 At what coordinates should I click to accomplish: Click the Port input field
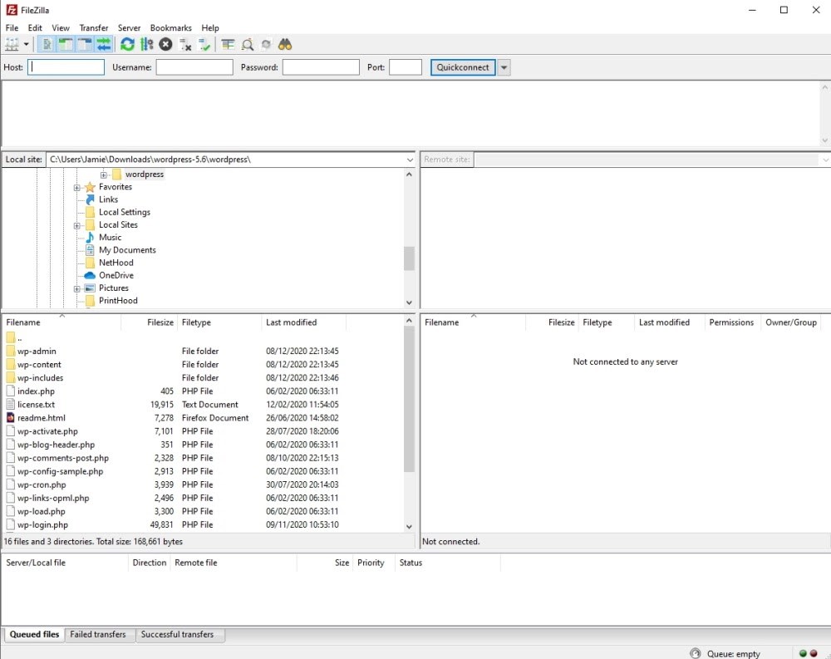tap(406, 67)
